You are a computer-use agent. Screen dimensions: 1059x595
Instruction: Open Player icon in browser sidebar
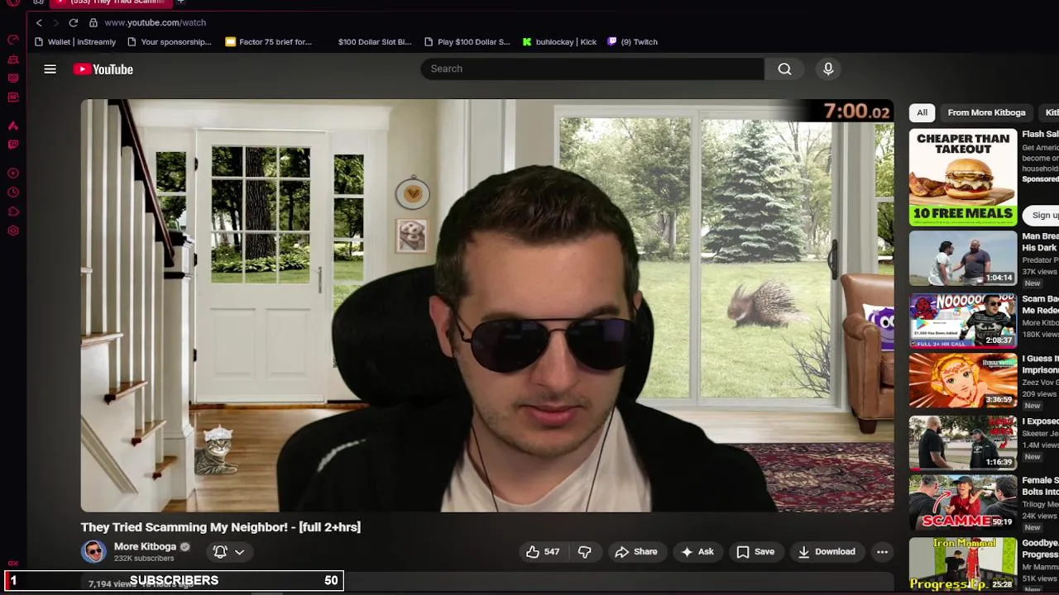tap(13, 174)
